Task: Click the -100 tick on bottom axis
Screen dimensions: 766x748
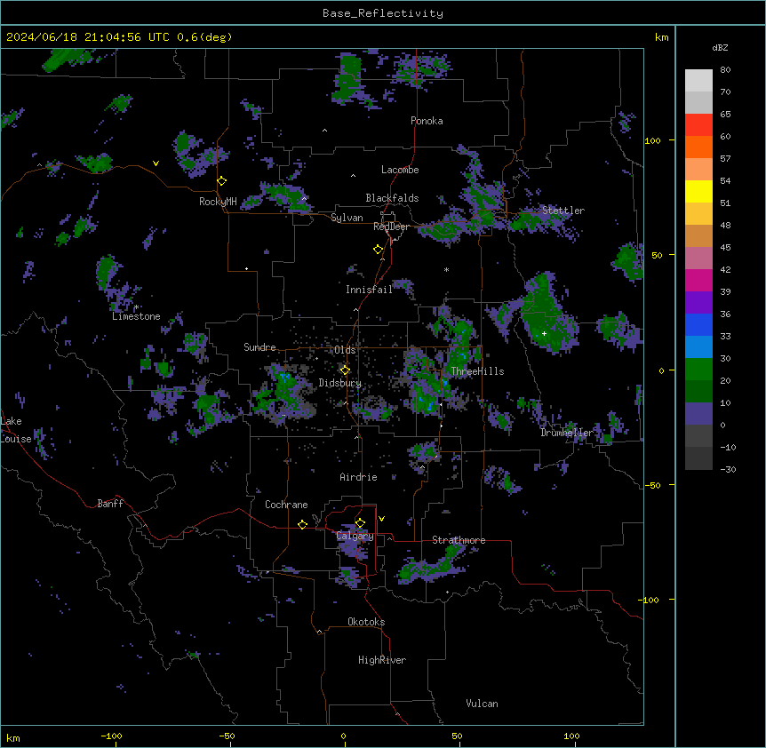Action: 112,736
